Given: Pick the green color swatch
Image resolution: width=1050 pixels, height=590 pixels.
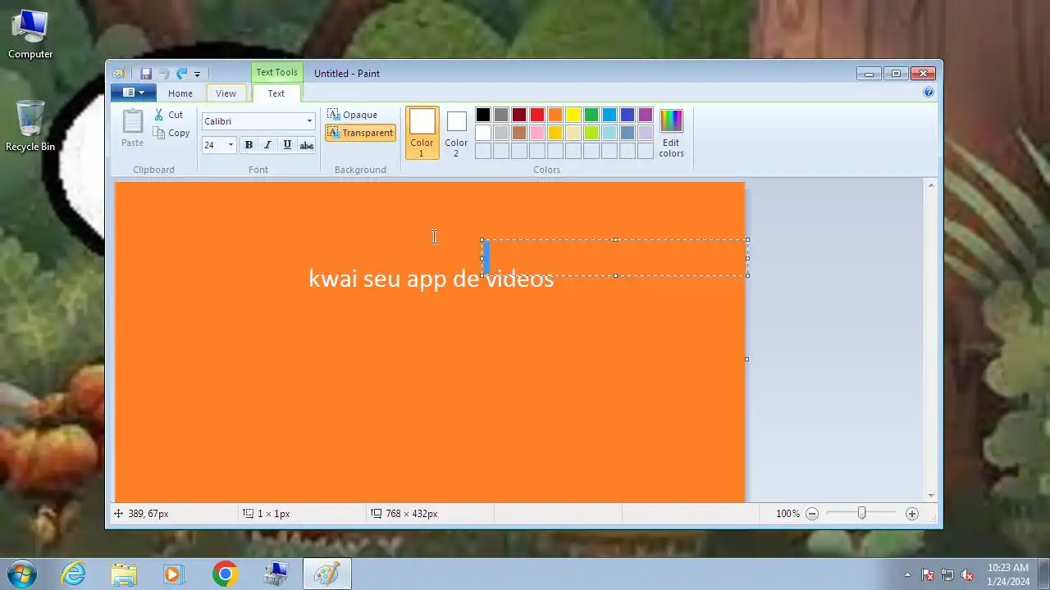Looking at the screenshot, I should tap(591, 115).
